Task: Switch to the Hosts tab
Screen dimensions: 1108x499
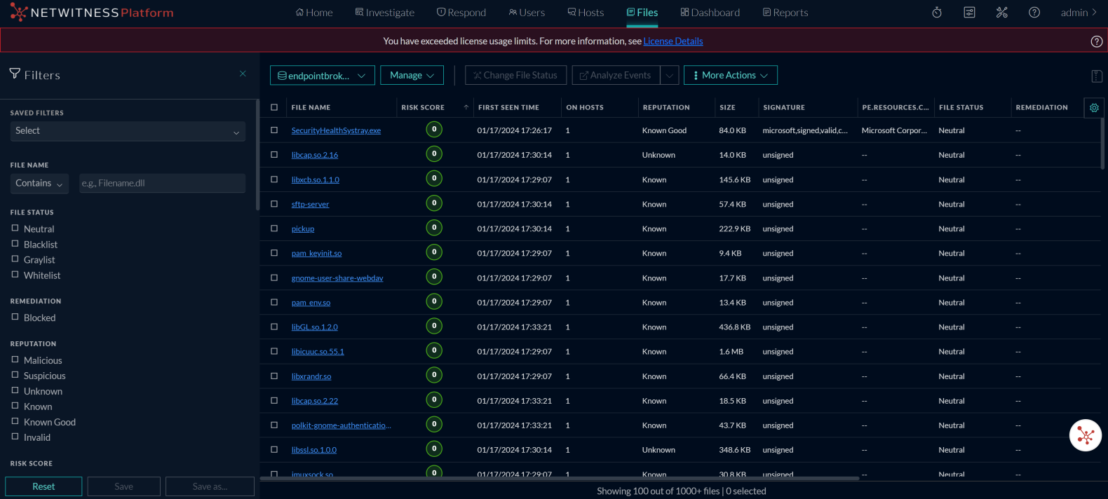Action: pyautogui.click(x=586, y=13)
